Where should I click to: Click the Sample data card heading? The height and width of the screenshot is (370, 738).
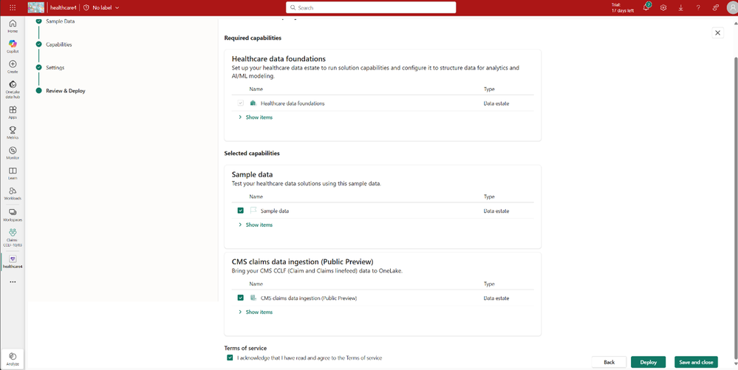[252, 174]
